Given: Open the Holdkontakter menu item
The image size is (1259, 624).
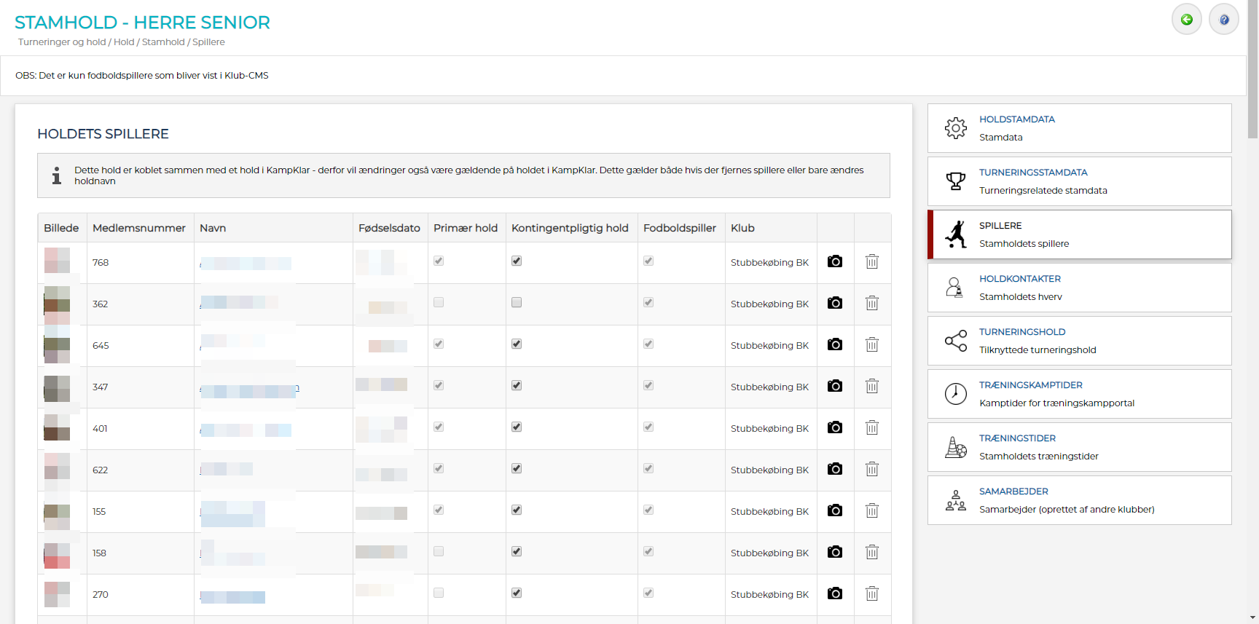Looking at the screenshot, I should pos(1019,279).
